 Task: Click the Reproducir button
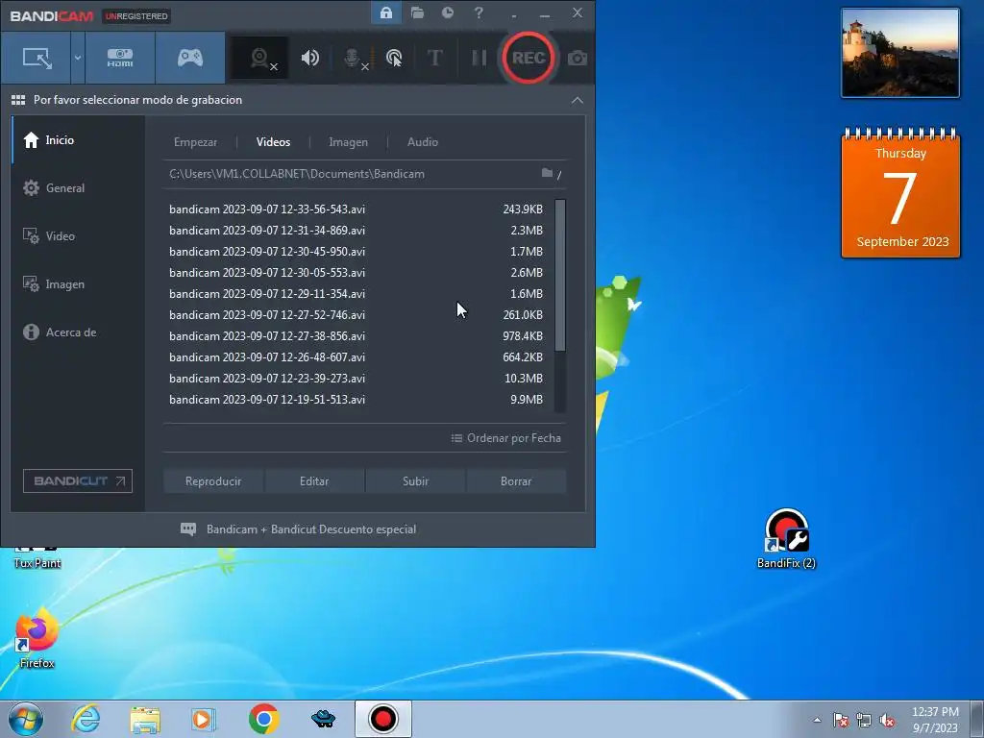(213, 481)
